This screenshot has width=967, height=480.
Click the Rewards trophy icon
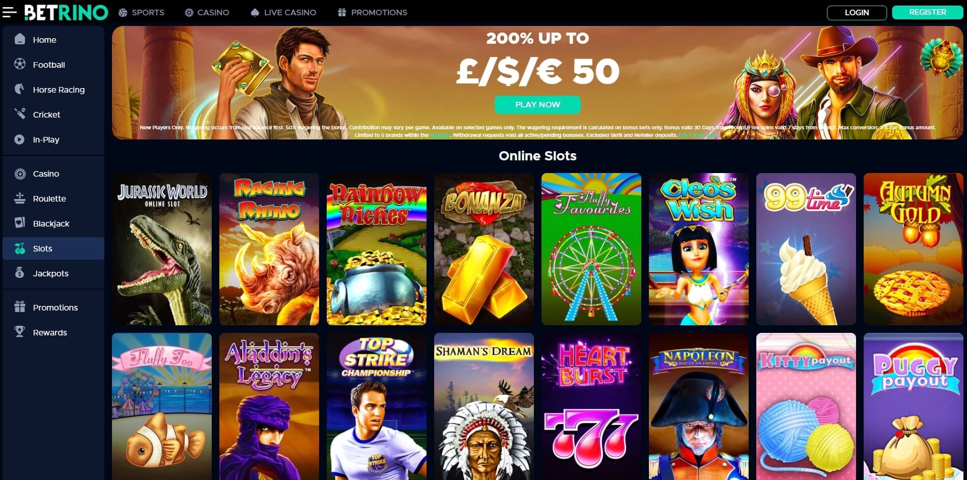(20, 332)
